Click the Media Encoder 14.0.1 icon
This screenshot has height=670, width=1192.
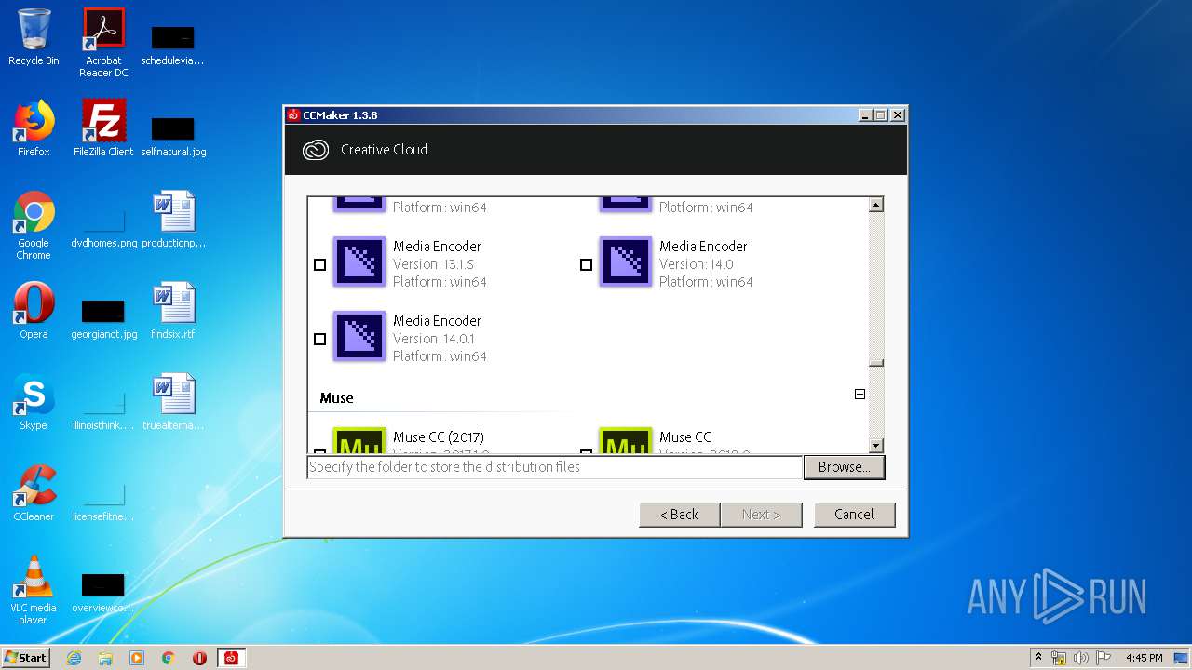pos(359,336)
